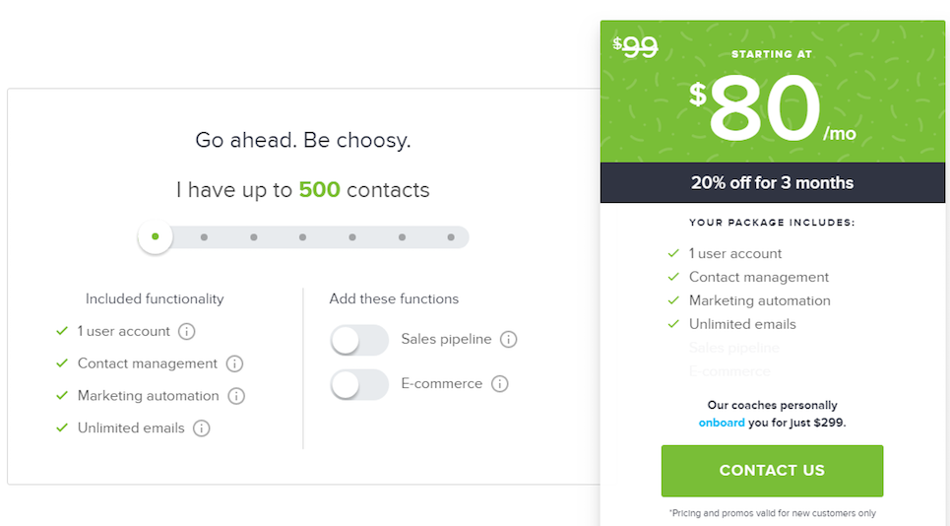Choose the fourth contacts slider stop
The image size is (950, 526).
[302, 237]
